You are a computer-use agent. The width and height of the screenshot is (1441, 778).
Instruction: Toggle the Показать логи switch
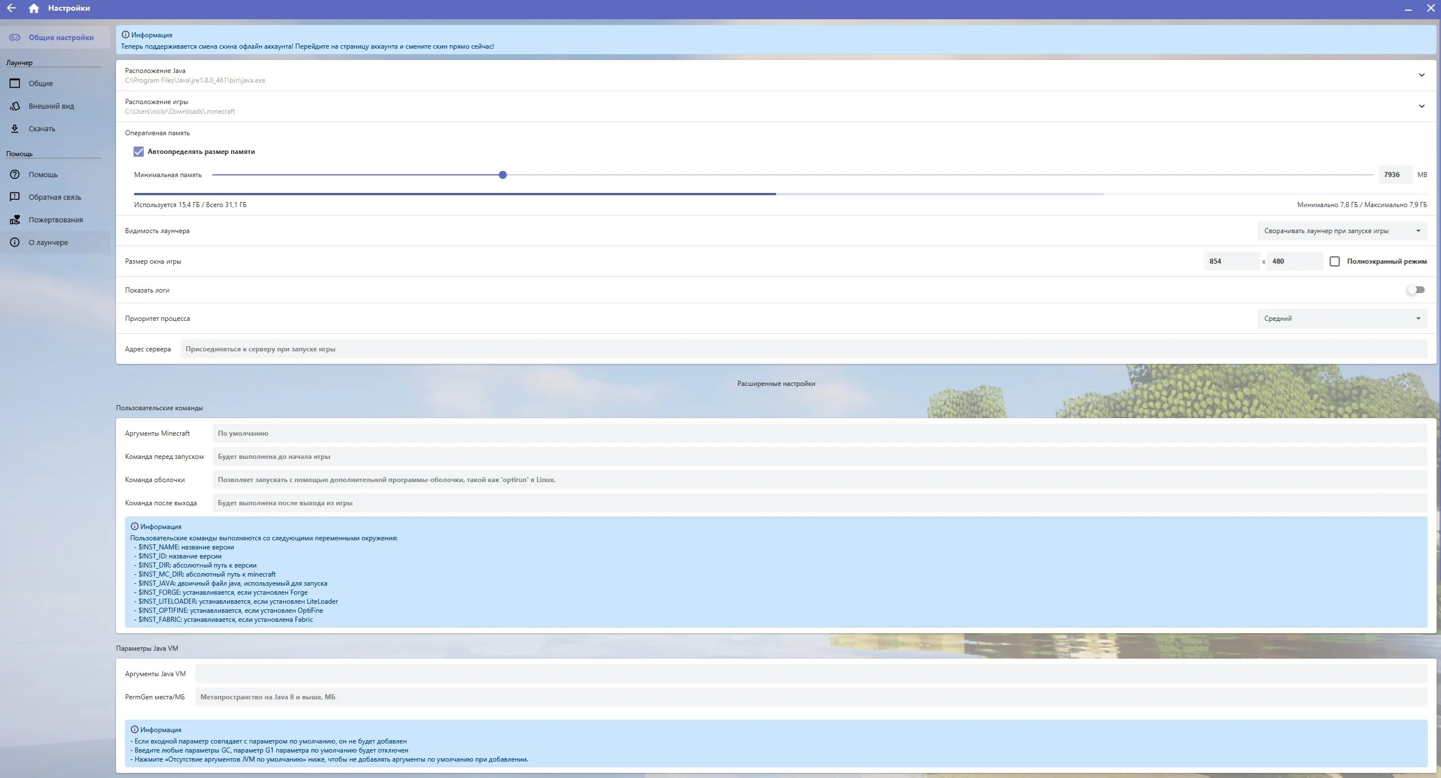[1416, 290]
